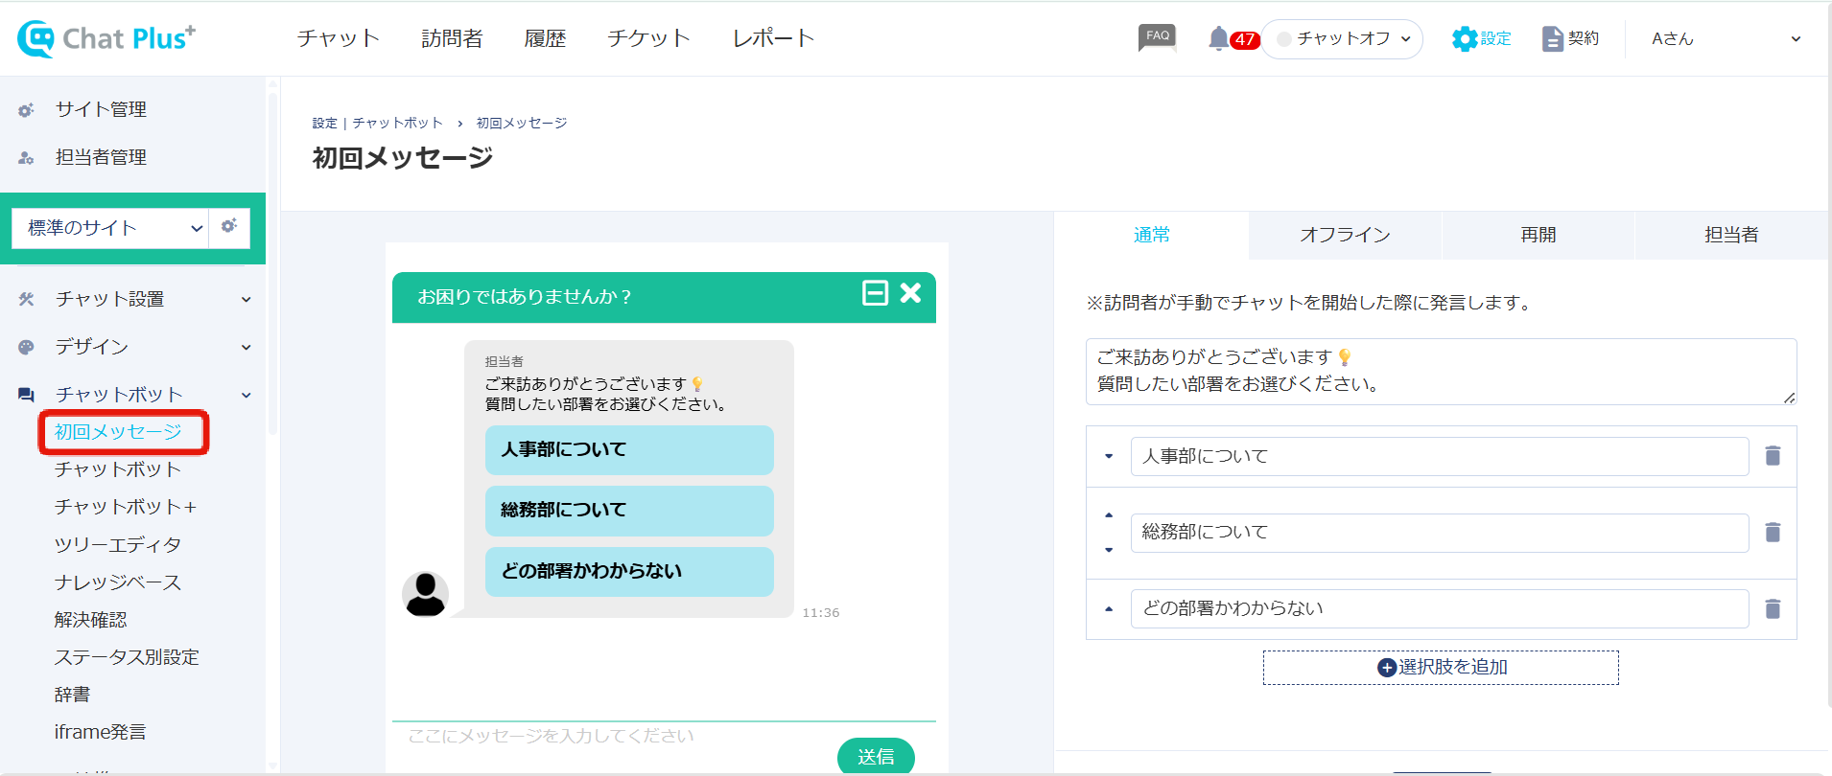Open 初回メッセージ in sidebar
Viewport: 1832px width, 776px height.
point(118,432)
